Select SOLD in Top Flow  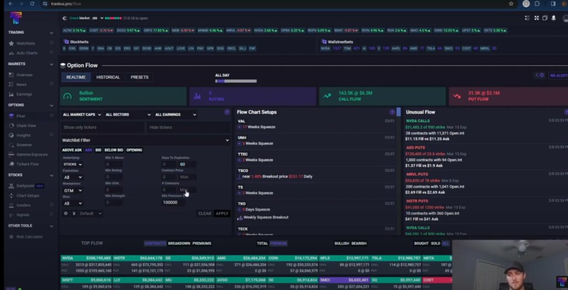(435, 244)
